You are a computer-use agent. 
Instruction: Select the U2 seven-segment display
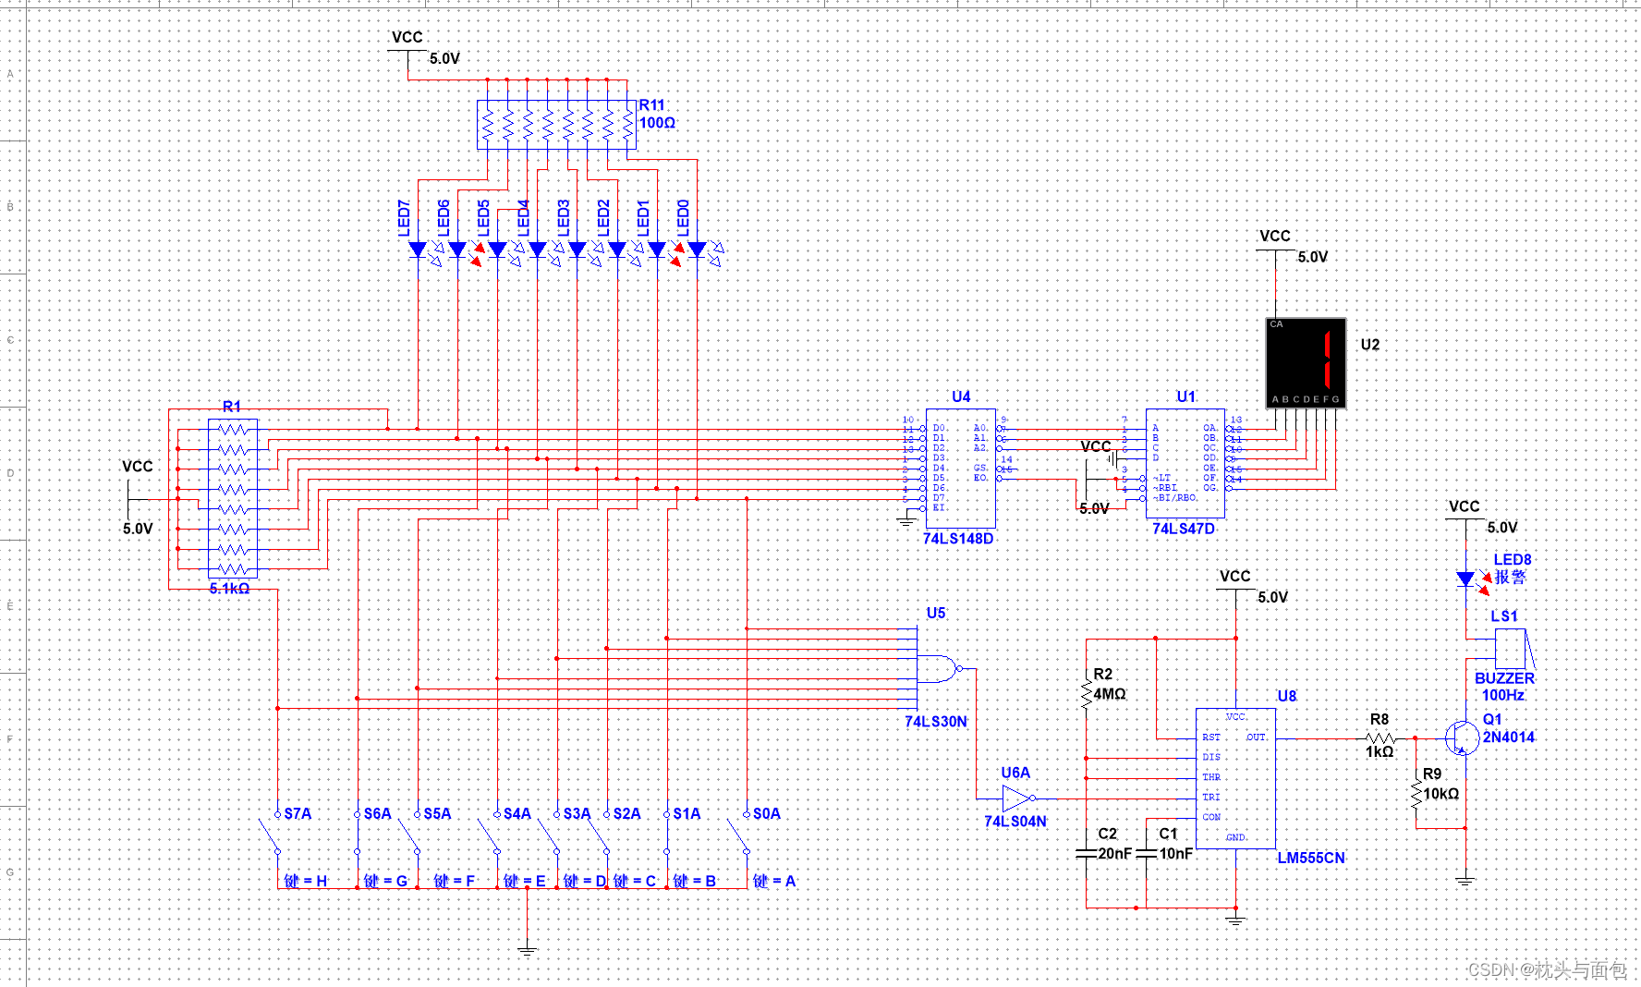[x=1306, y=363]
